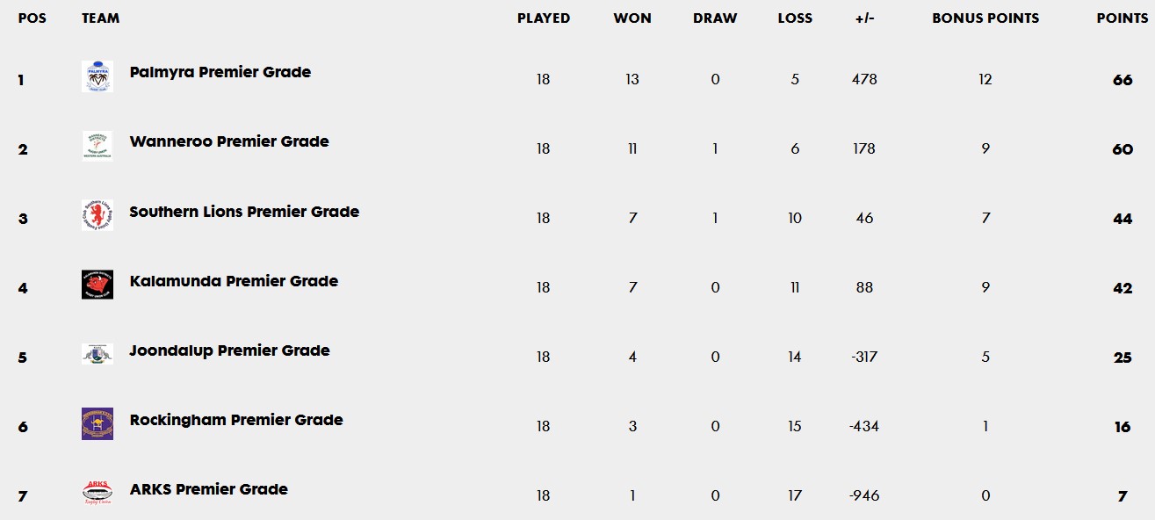This screenshot has height=520, width=1155.
Task: Open the Southern Lions red lion logo
Action: (x=97, y=215)
